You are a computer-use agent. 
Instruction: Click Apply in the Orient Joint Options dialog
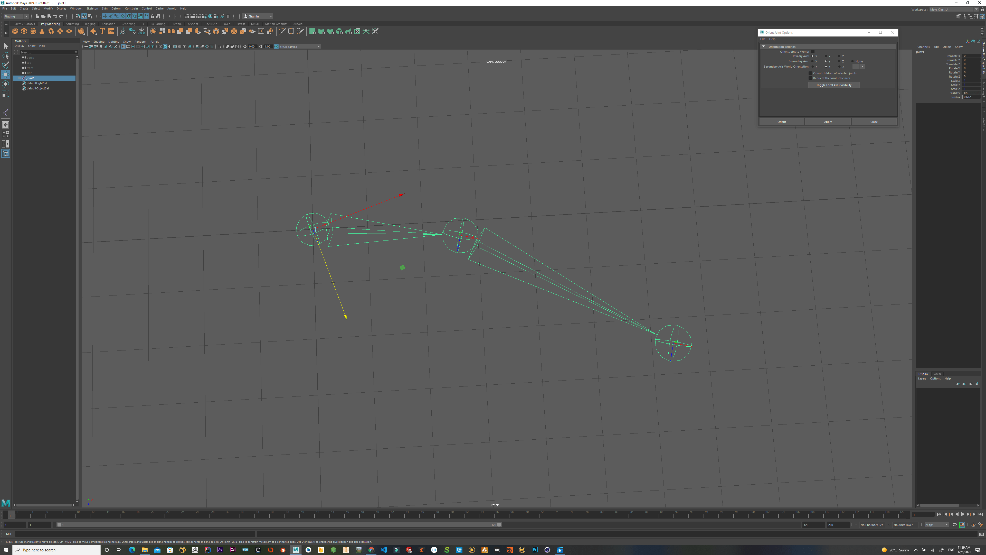828,122
